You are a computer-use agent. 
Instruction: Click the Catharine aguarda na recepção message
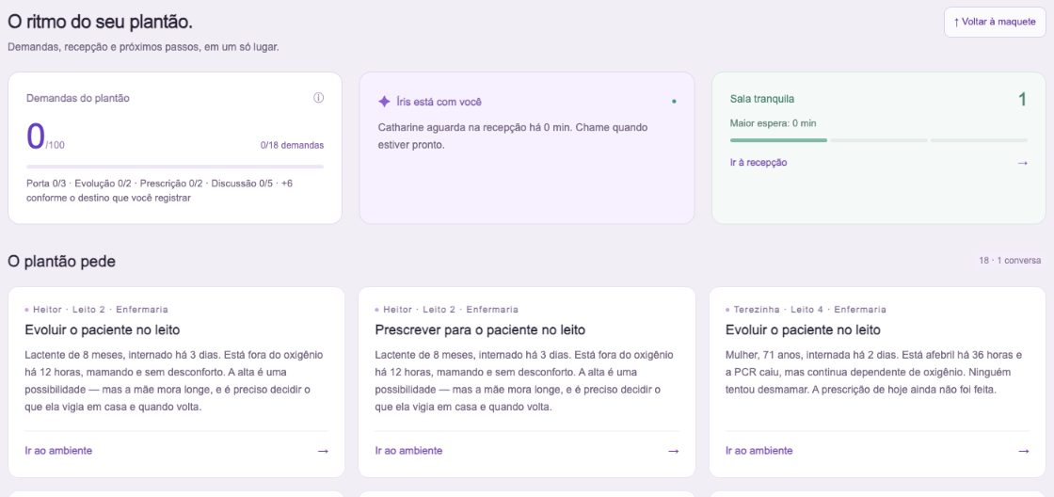tap(513, 136)
